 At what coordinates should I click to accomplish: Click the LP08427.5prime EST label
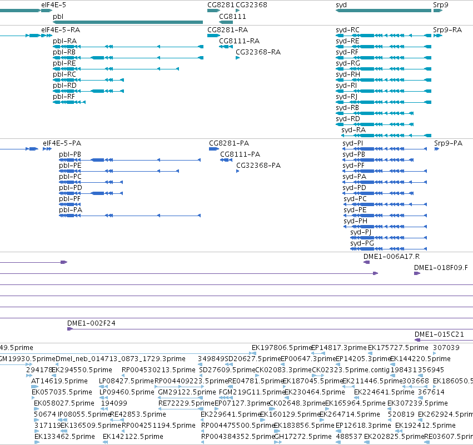point(126,381)
